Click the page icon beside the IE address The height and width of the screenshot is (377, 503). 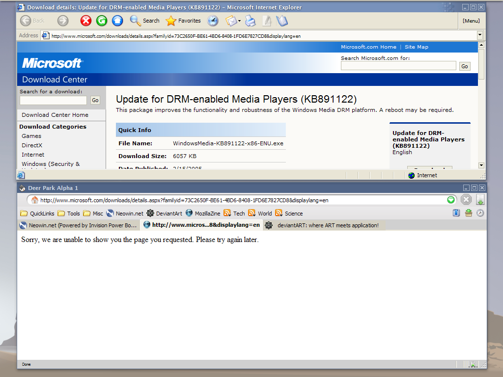point(45,35)
